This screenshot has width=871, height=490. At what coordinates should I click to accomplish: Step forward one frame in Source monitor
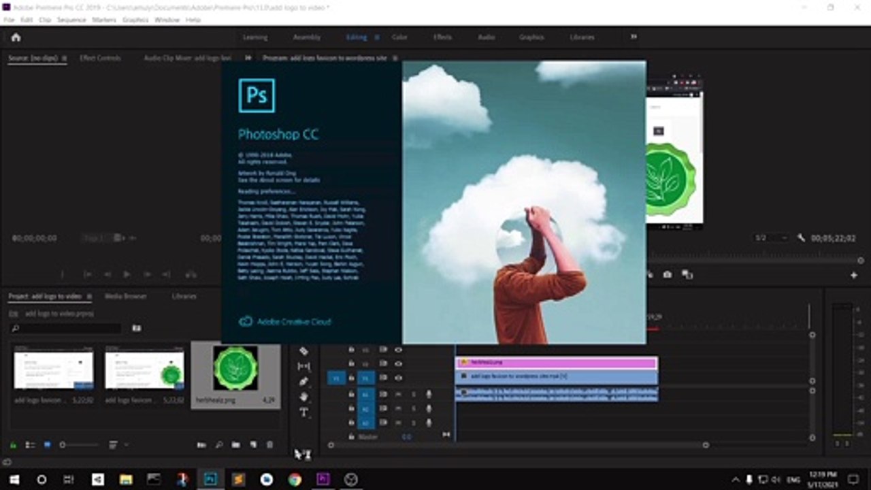[x=146, y=274]
